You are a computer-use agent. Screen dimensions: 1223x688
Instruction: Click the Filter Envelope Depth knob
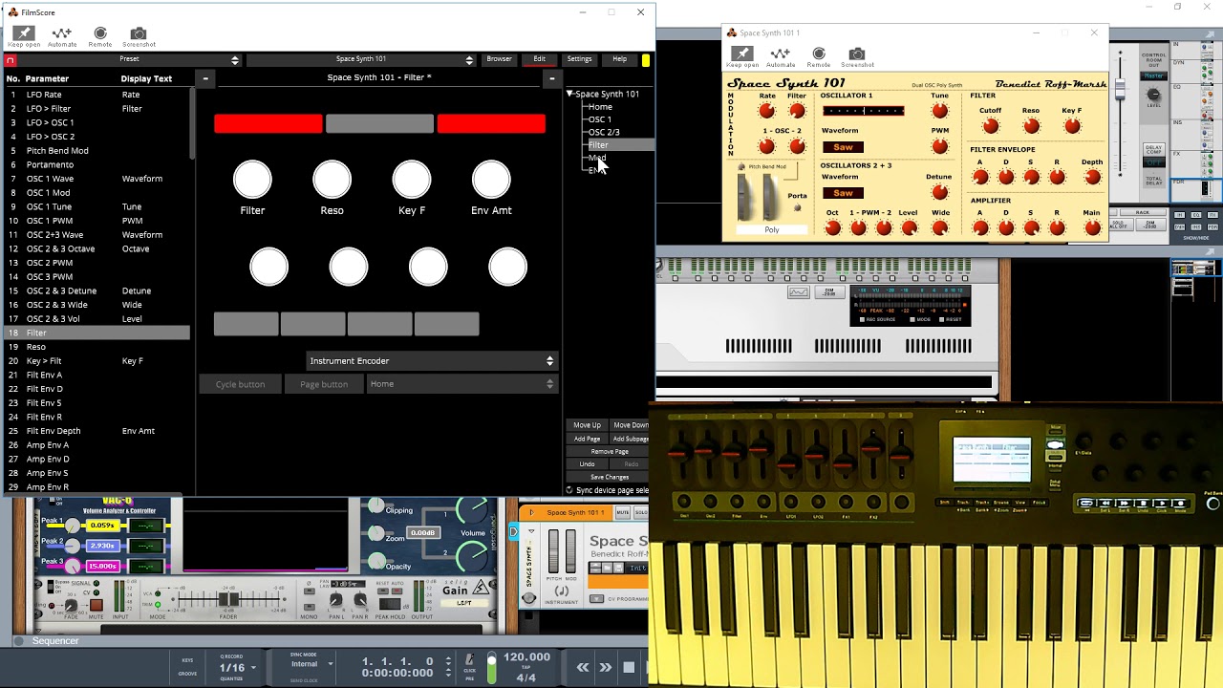[1092, 177]
